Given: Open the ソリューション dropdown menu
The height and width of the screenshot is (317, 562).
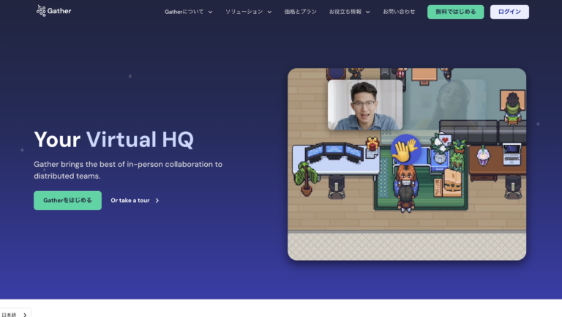Looking at the screenshot, I should pyautogui.click(x=248, y=12).
